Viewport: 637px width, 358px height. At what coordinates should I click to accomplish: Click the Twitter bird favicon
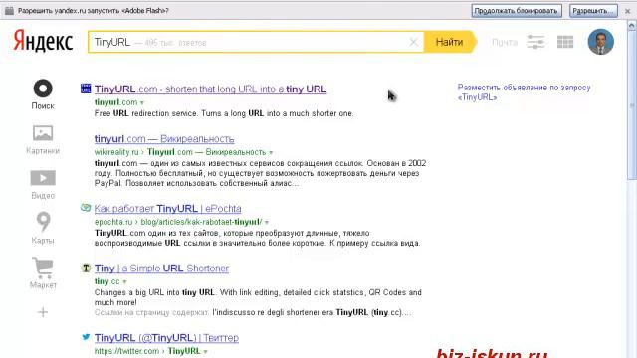point(86,337)
